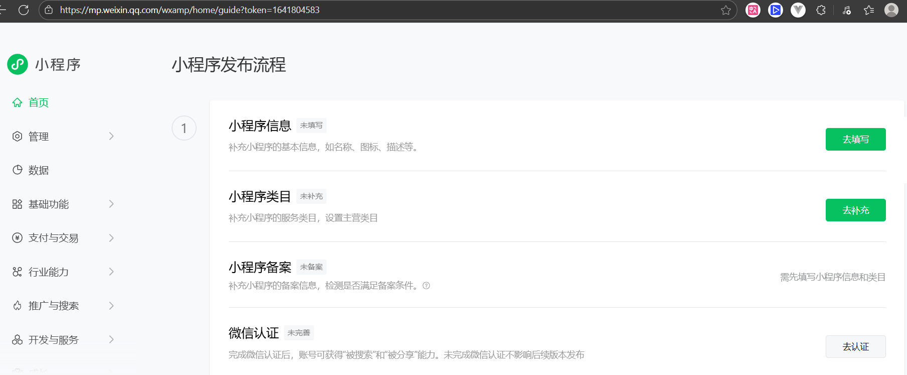The height and width of the screenshot is (375, 907).
Task: Expand the 开发与服务 sidebar chevron
Action: pyautogui.click(x=111, y=339)
